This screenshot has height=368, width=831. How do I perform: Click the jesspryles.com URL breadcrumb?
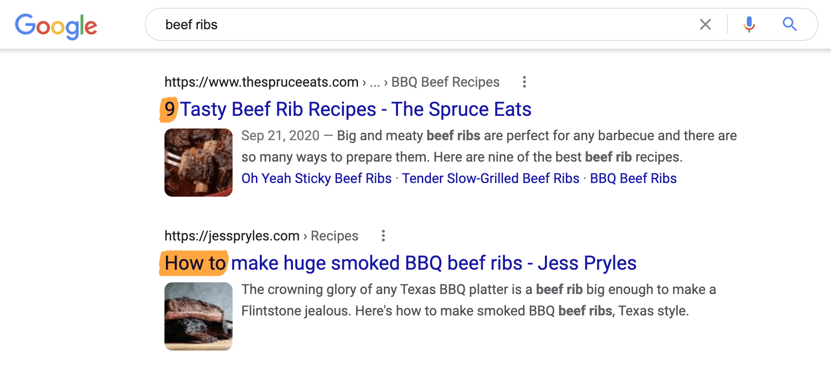[x=232, y=236]
